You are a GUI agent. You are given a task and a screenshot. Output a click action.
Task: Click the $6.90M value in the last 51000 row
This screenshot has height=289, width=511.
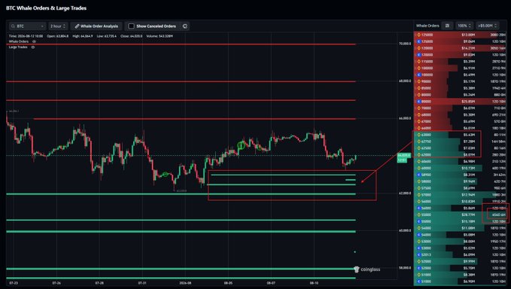[469, 281]
